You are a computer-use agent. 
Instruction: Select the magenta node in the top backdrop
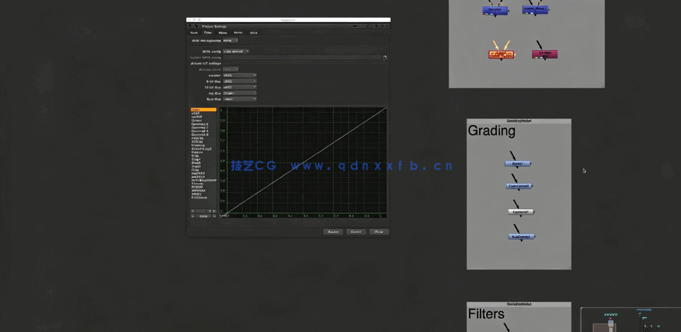(544, 54)
